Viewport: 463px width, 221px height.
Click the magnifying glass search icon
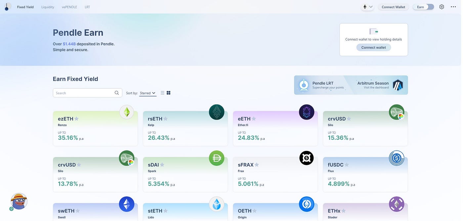coord(117,93)
